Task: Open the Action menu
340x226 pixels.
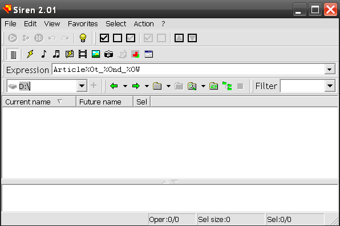Action: (x=144, y=23)
